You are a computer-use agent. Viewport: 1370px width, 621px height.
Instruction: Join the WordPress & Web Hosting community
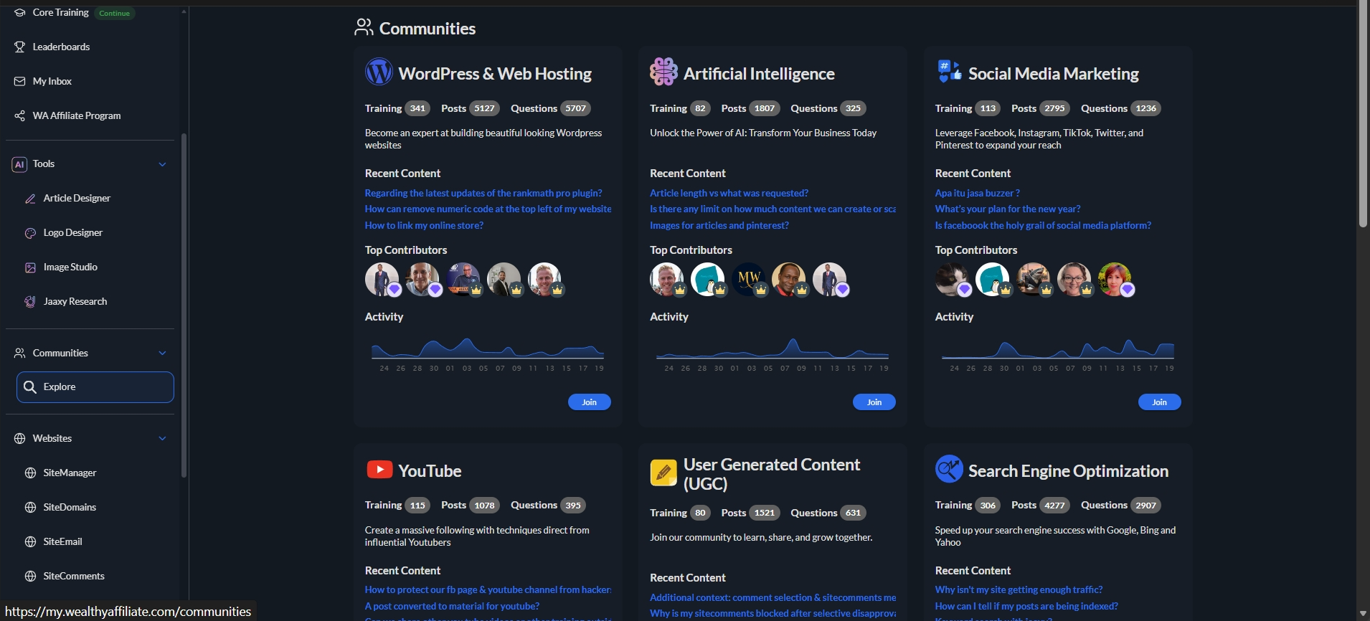pos(589,402)
